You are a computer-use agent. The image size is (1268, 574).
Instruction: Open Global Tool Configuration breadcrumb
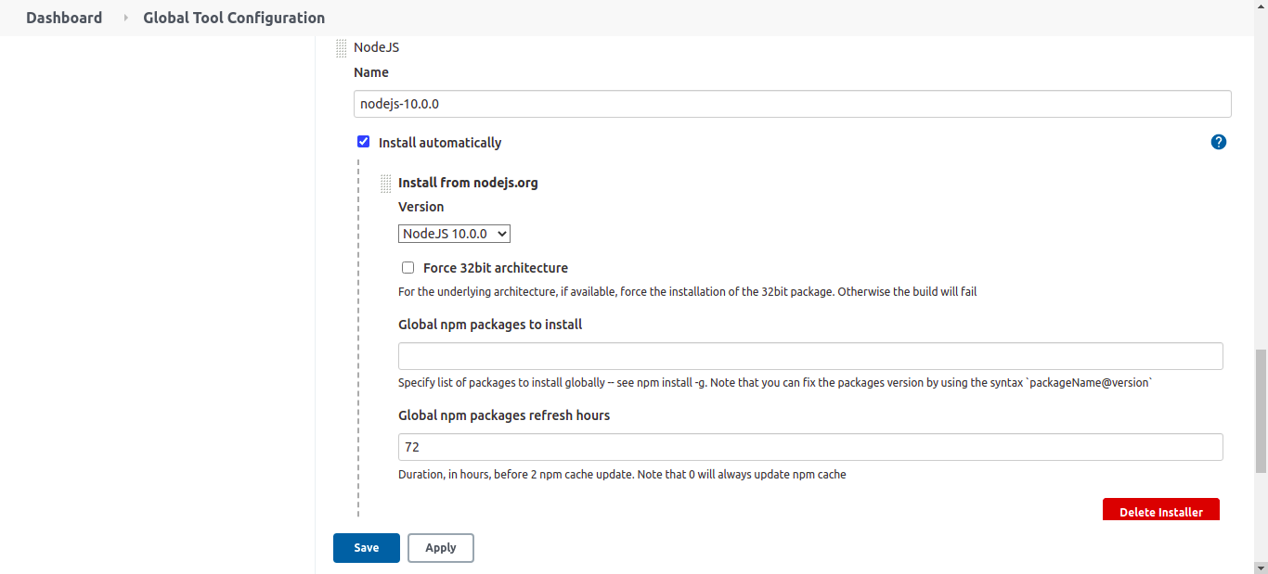(234, 18)
